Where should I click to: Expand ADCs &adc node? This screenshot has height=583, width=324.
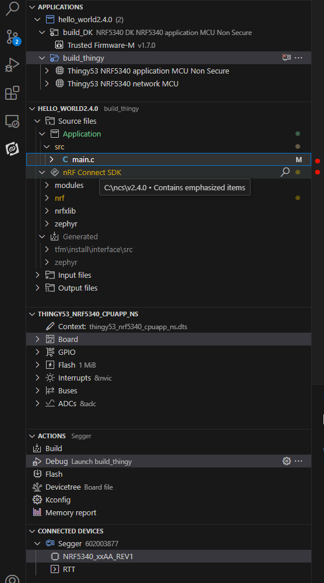37,403
